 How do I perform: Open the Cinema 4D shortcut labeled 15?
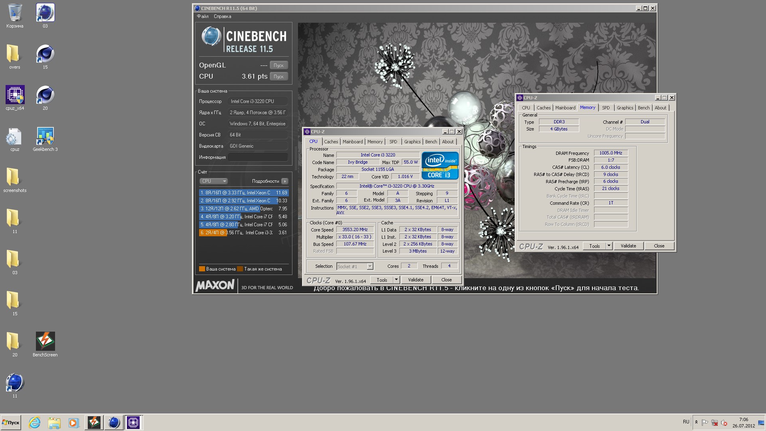pos(45,57)
